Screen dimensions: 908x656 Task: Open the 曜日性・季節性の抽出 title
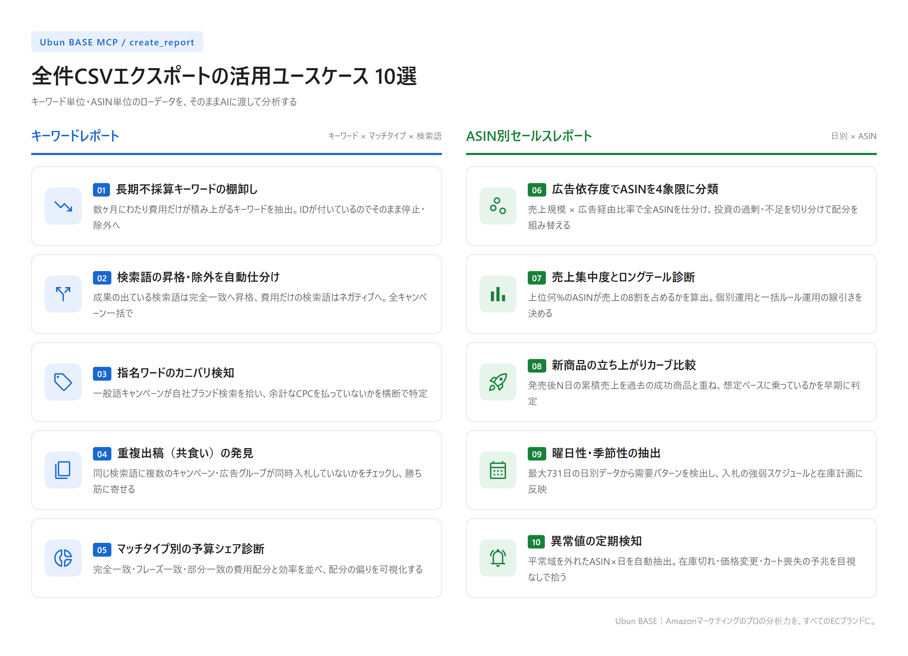click(606, 453)
